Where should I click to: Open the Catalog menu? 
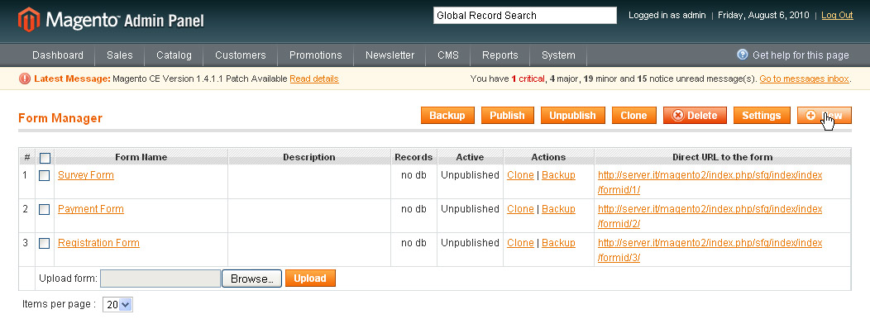pos(174,55)
